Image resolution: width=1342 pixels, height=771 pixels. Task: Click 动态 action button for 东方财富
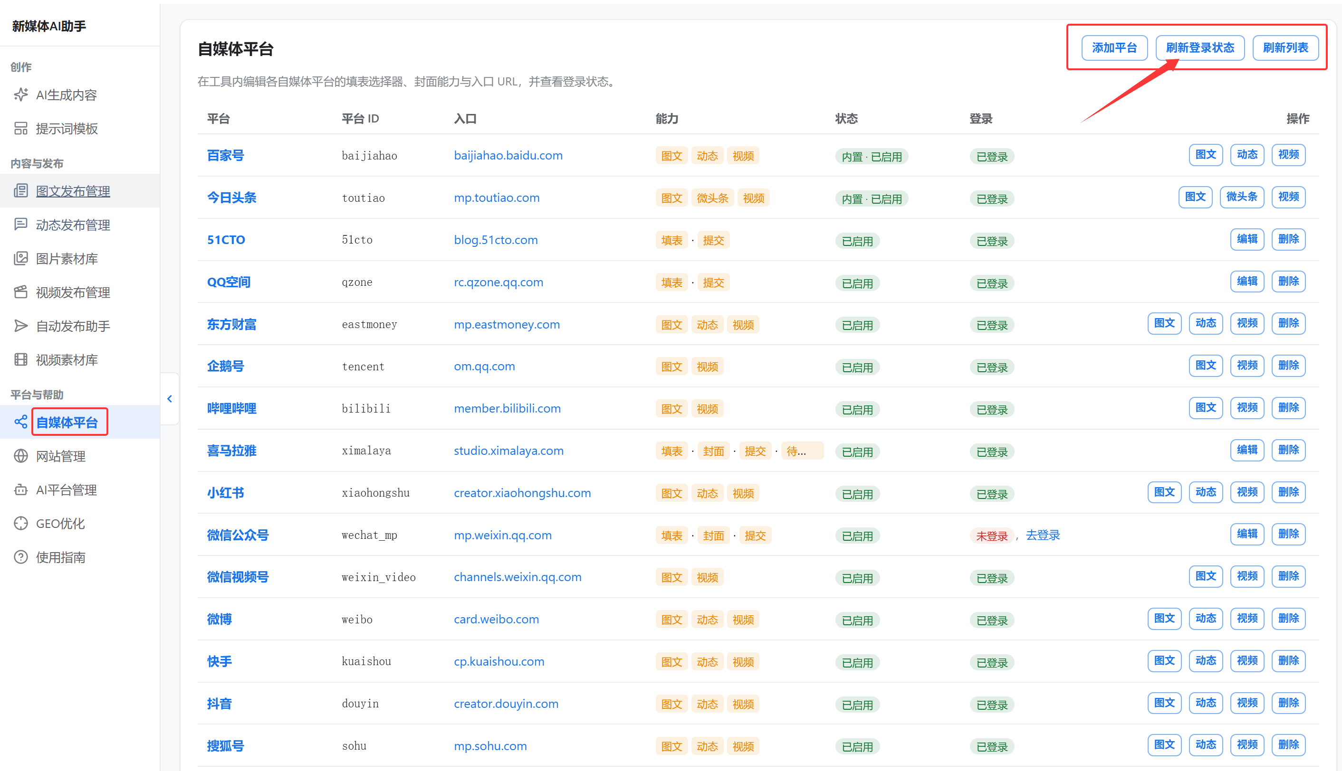pyautogui.click(x=1206, y=323)
